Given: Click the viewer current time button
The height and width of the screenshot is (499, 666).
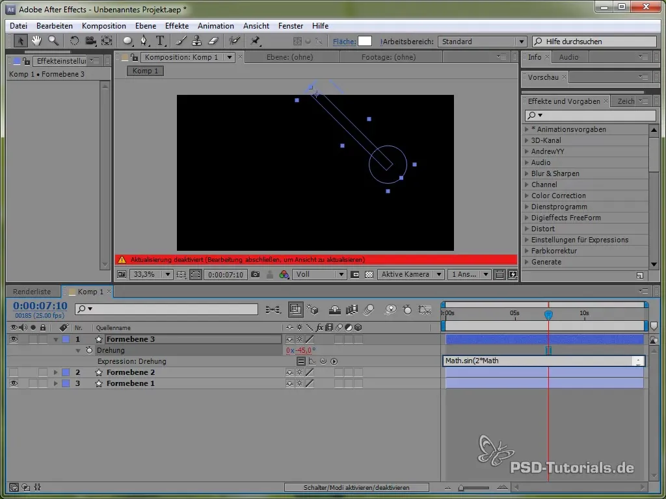Looking at the screenshot, I should pos(226,275).
